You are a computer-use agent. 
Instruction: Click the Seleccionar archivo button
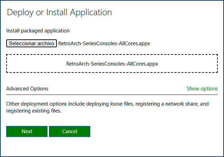click(x=31, y=43)
